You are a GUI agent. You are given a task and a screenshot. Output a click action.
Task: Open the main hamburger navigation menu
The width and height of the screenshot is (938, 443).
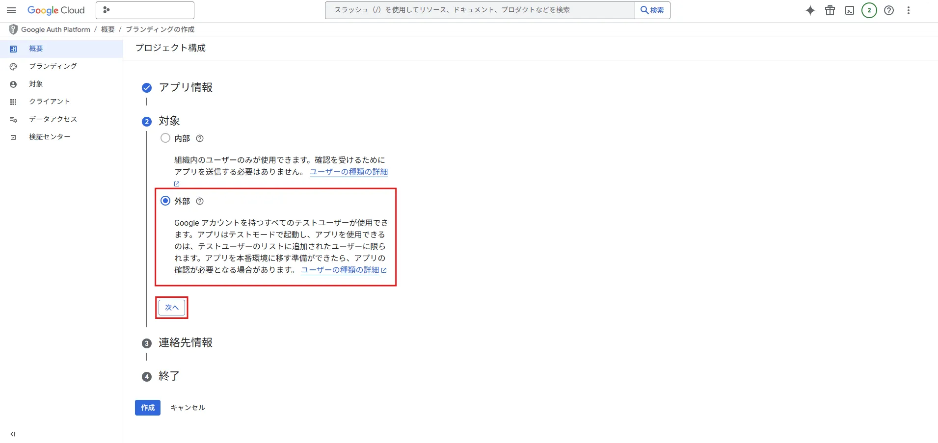11,10
